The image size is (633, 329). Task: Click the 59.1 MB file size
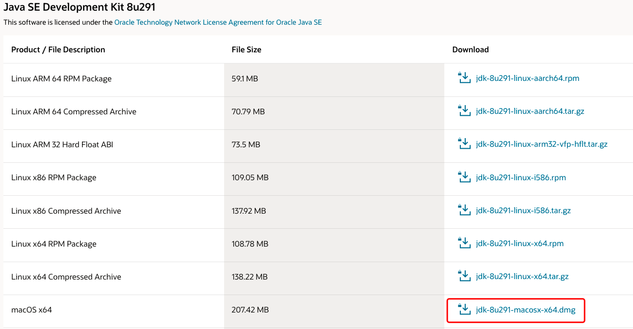(x=245, y=78)
